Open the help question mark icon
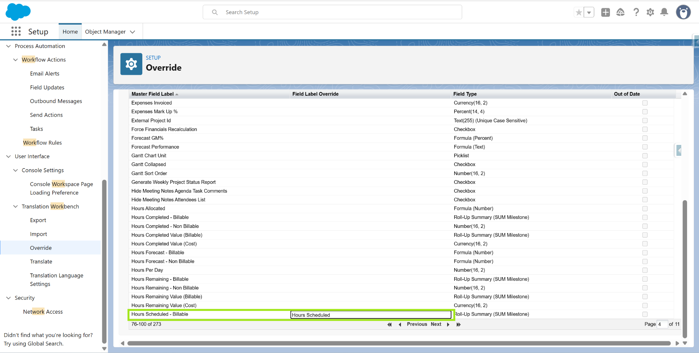The image size is (699, 353). pyautogui.click(x=636, y=13)
